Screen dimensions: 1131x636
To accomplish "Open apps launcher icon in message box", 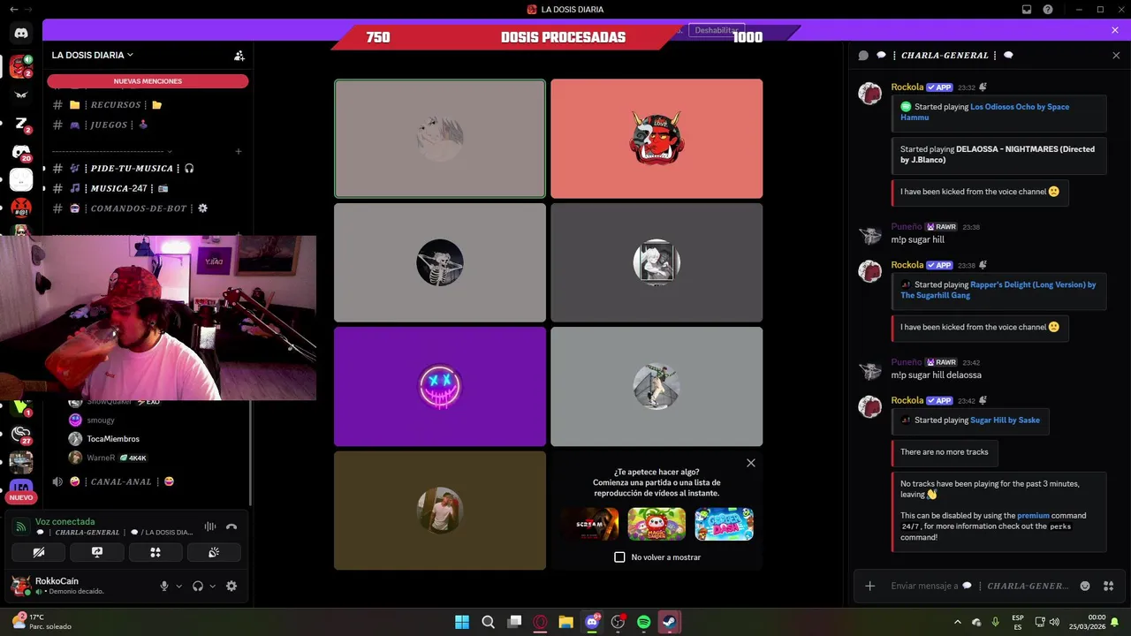I will [x=1108, y=586].
